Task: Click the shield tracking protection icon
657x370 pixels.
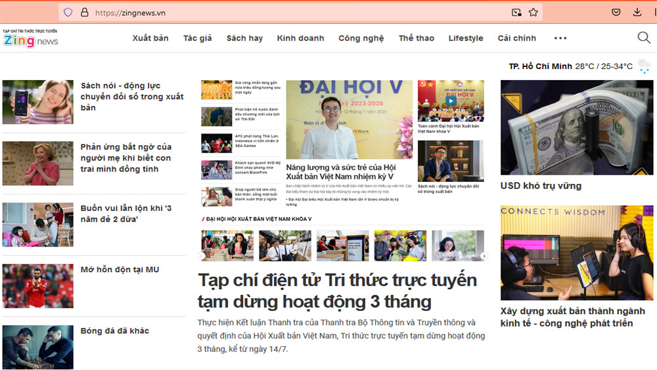Action: 68,12
